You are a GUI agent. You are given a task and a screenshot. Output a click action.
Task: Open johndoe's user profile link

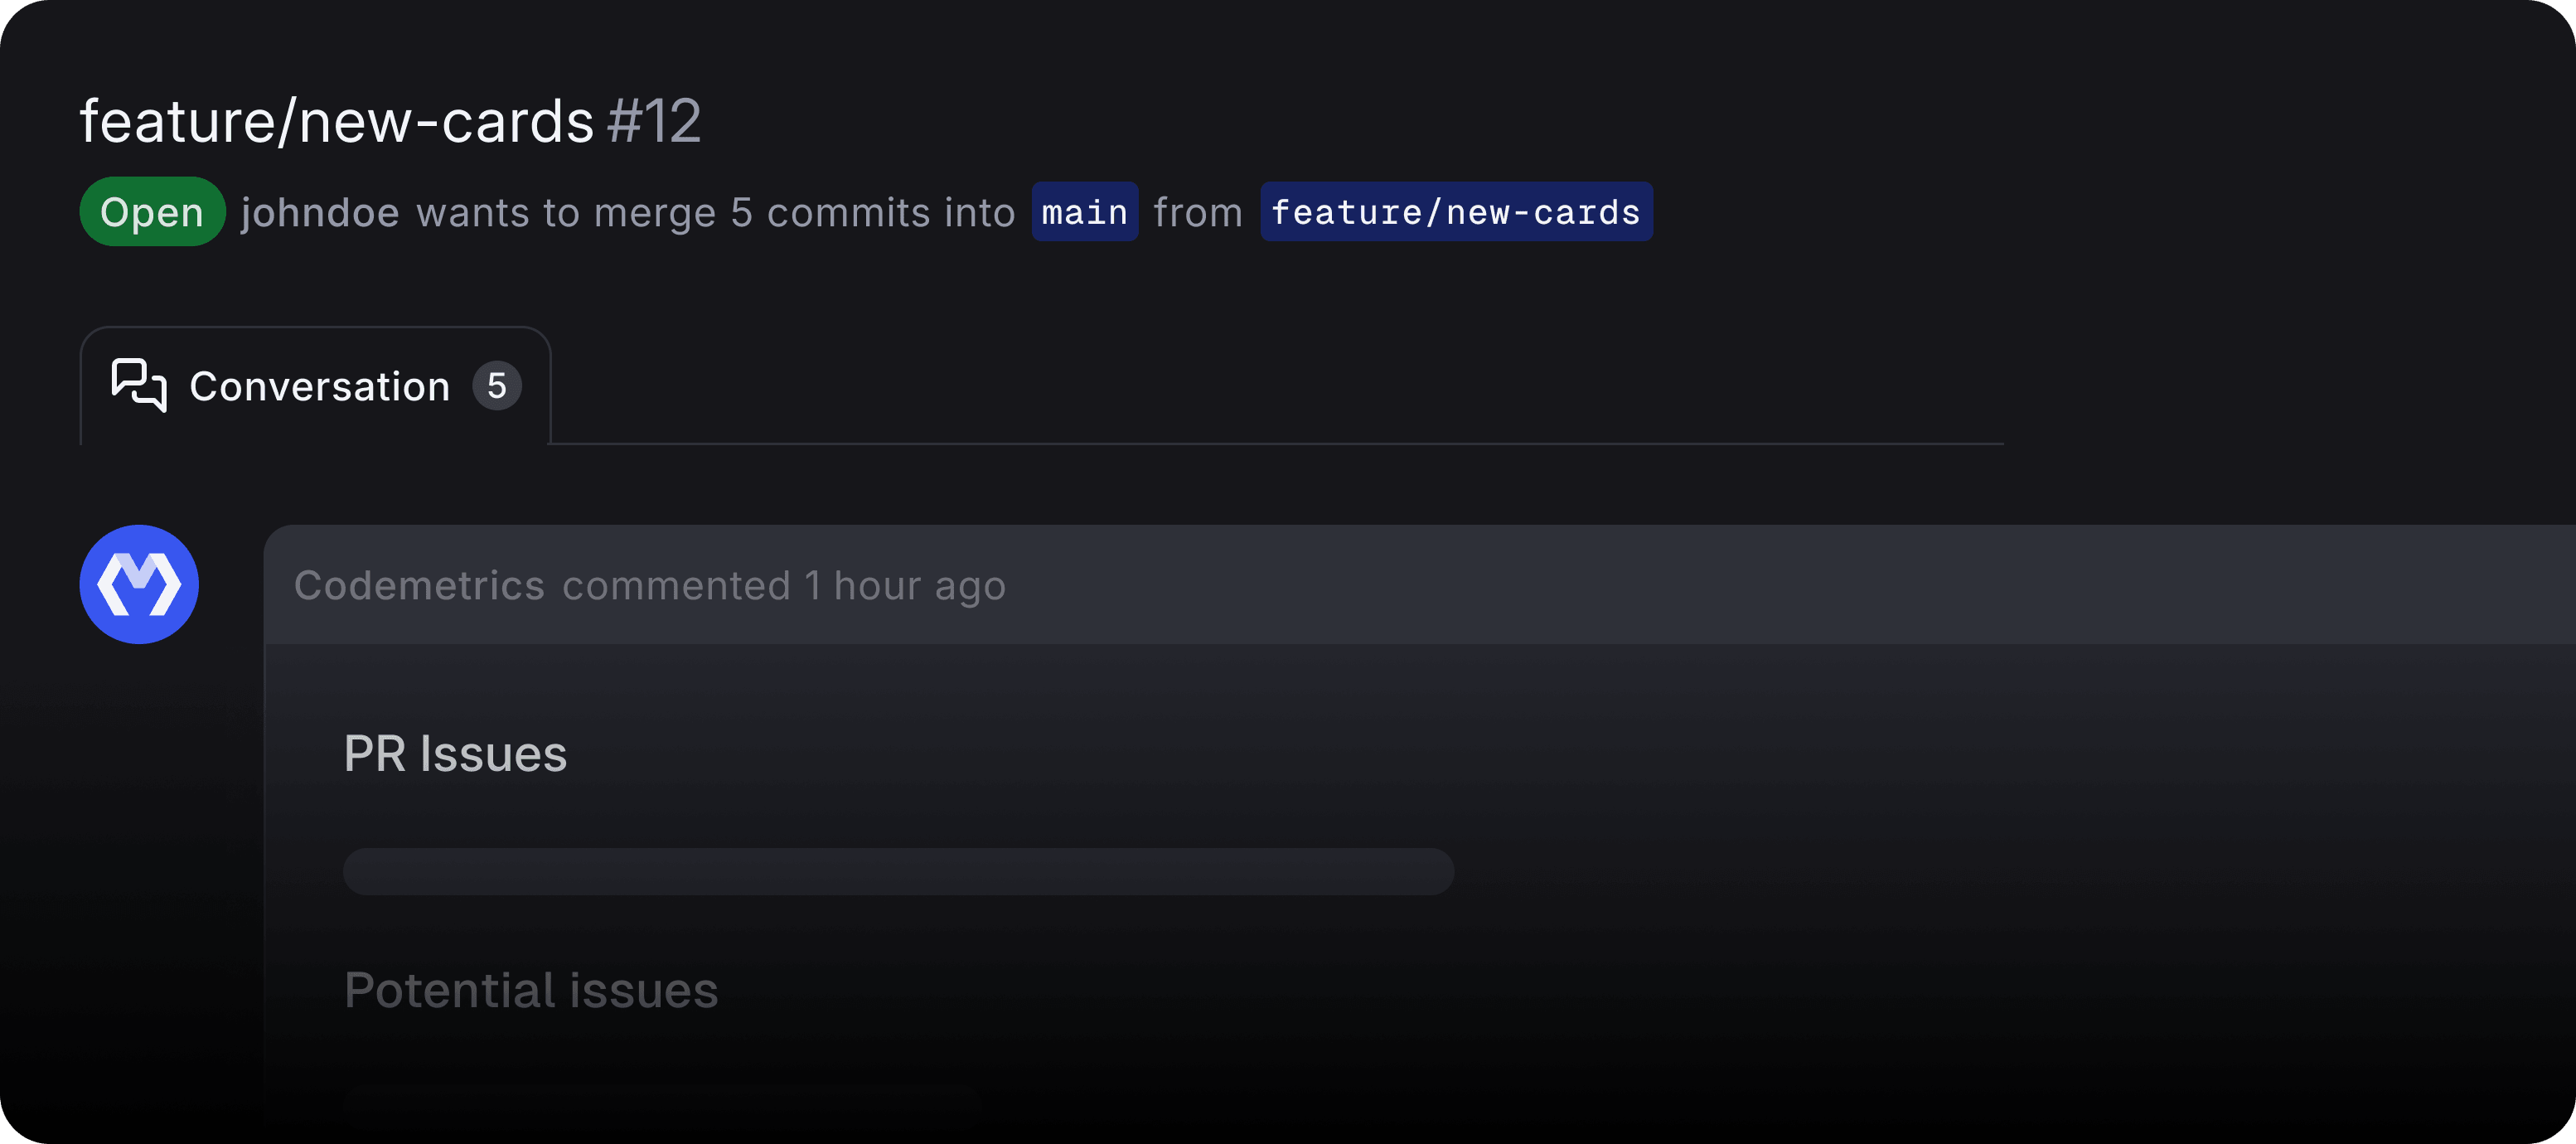coord(318,211)
